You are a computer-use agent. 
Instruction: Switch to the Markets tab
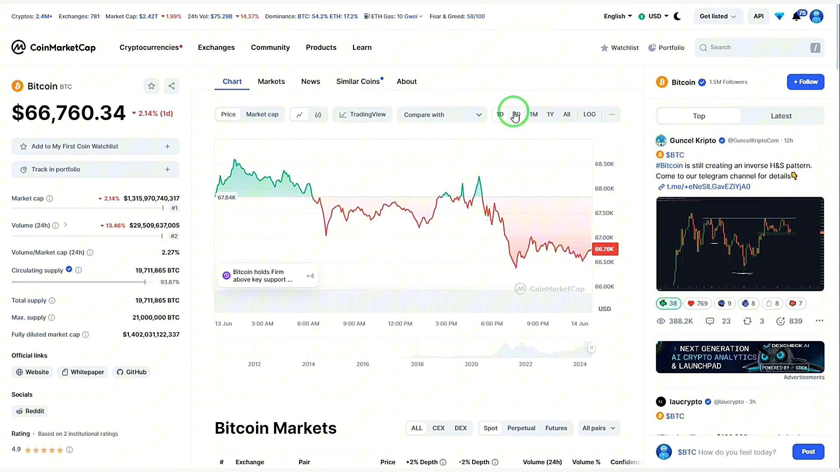[x=271, y=82]
